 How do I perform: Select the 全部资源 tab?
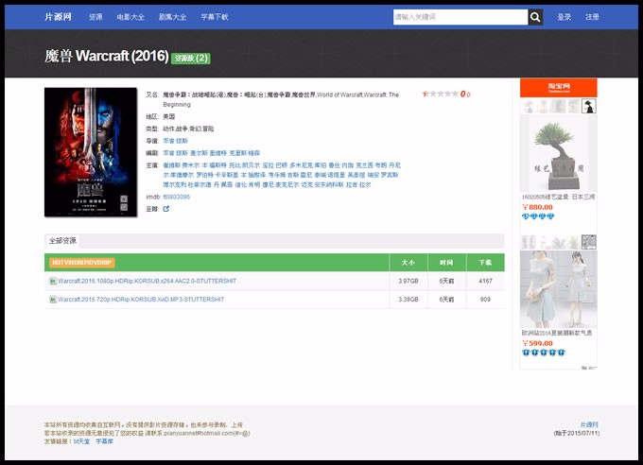point(62,241)
